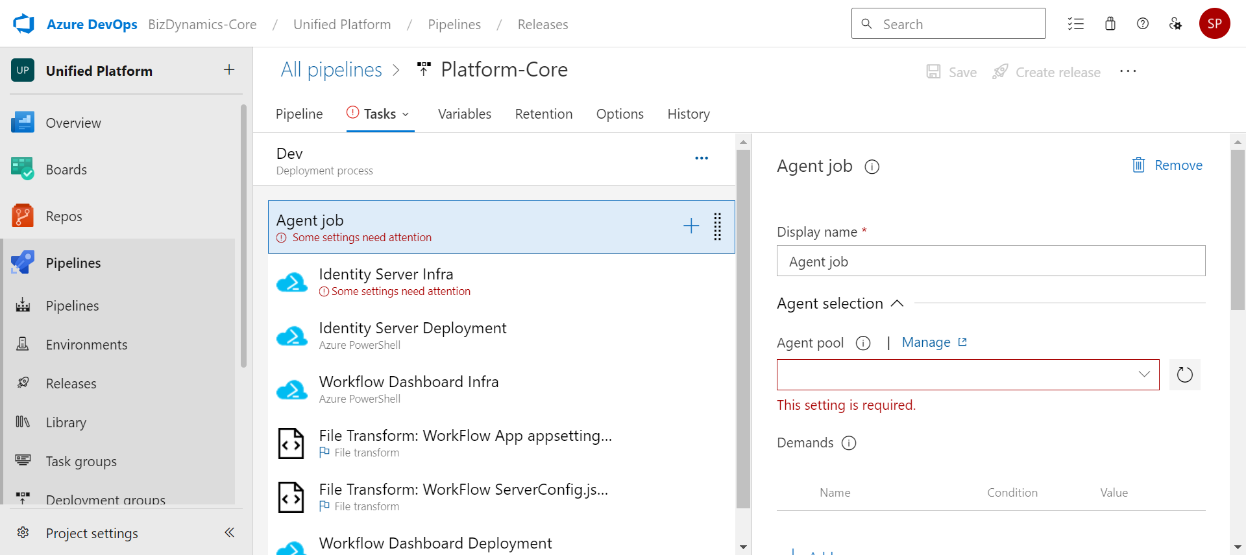Open the SP user avatar menu
The width and height of the screenshot is (1246, 555).
[1215, 23]
